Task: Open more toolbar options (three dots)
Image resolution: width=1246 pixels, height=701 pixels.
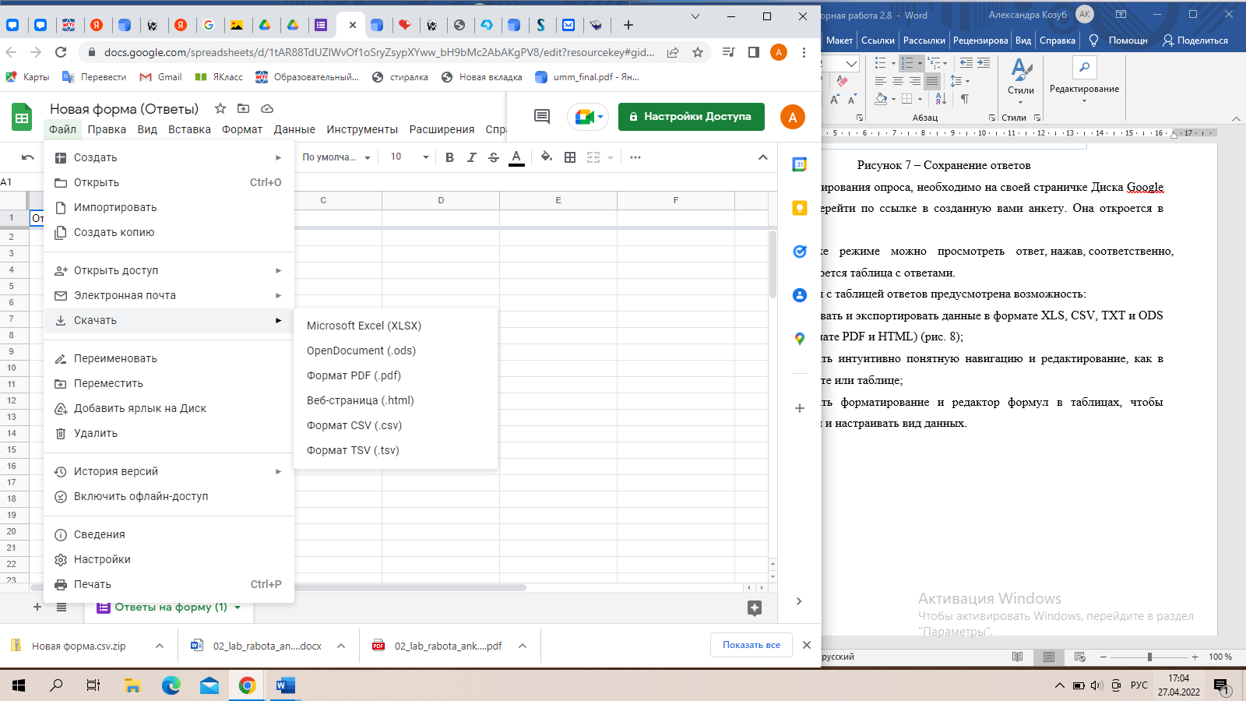Action: tap(635, 157)
